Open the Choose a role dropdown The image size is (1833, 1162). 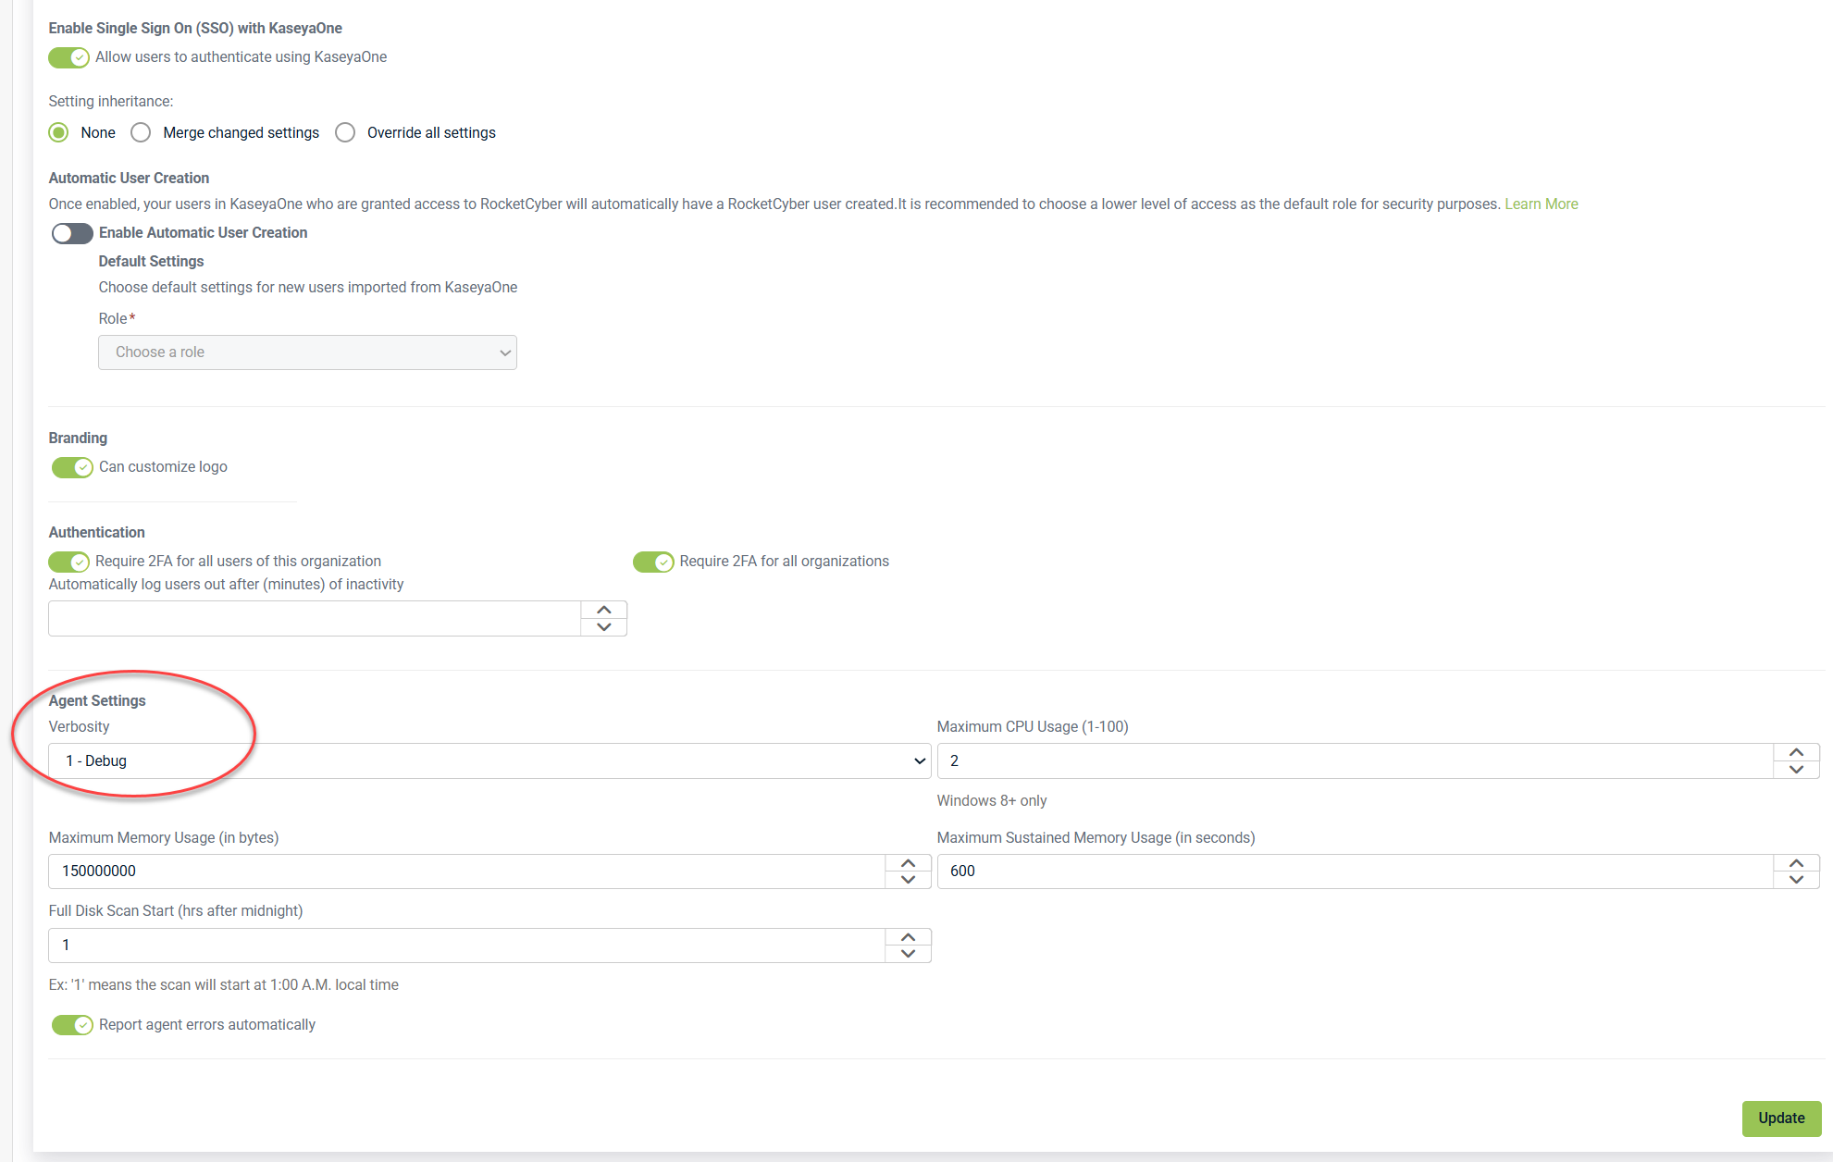307,352
